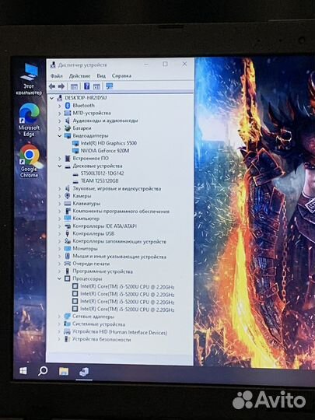
Task: Select Компоненты программного обеспечения
Action: point(121,212)
